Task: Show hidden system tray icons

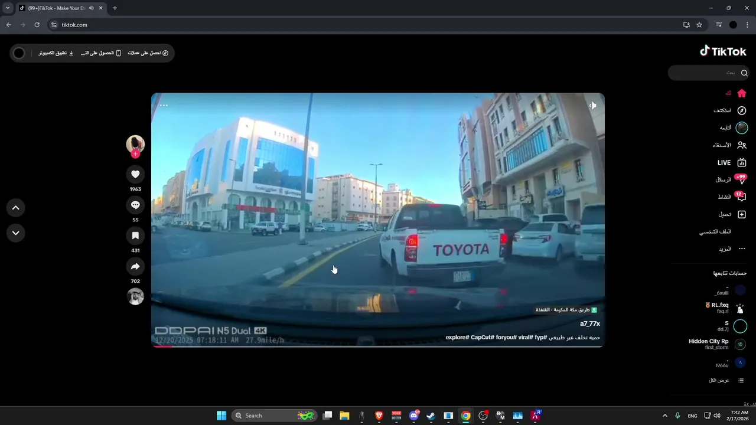Action: (664, 416)
